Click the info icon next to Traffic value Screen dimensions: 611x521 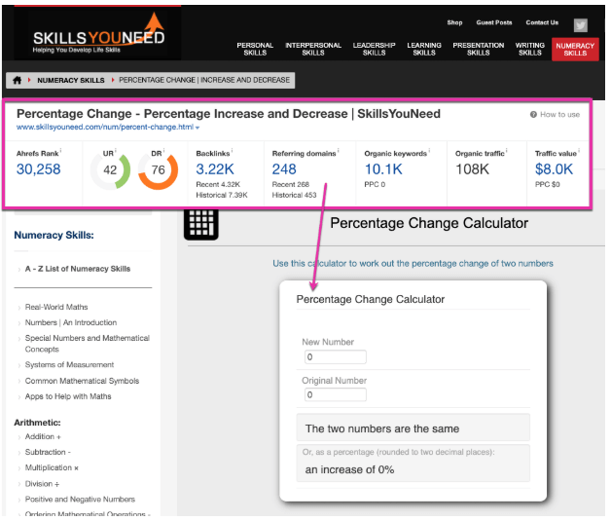click(579, 151)
